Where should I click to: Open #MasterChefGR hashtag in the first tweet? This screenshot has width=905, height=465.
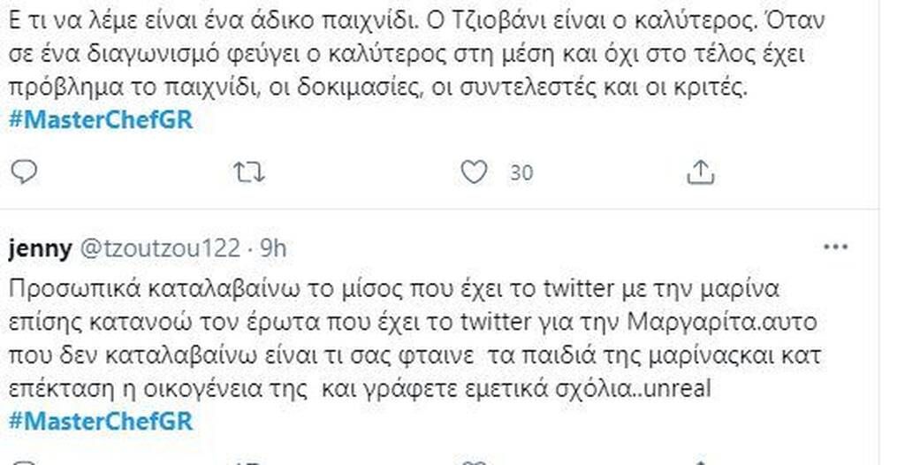pos(100,121)
